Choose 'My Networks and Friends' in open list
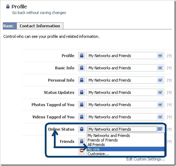 point(126,136)
